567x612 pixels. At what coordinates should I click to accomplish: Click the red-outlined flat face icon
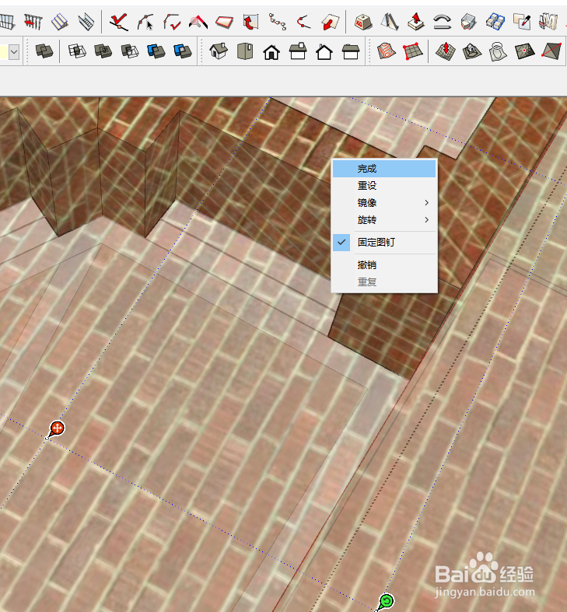[225, 23]
